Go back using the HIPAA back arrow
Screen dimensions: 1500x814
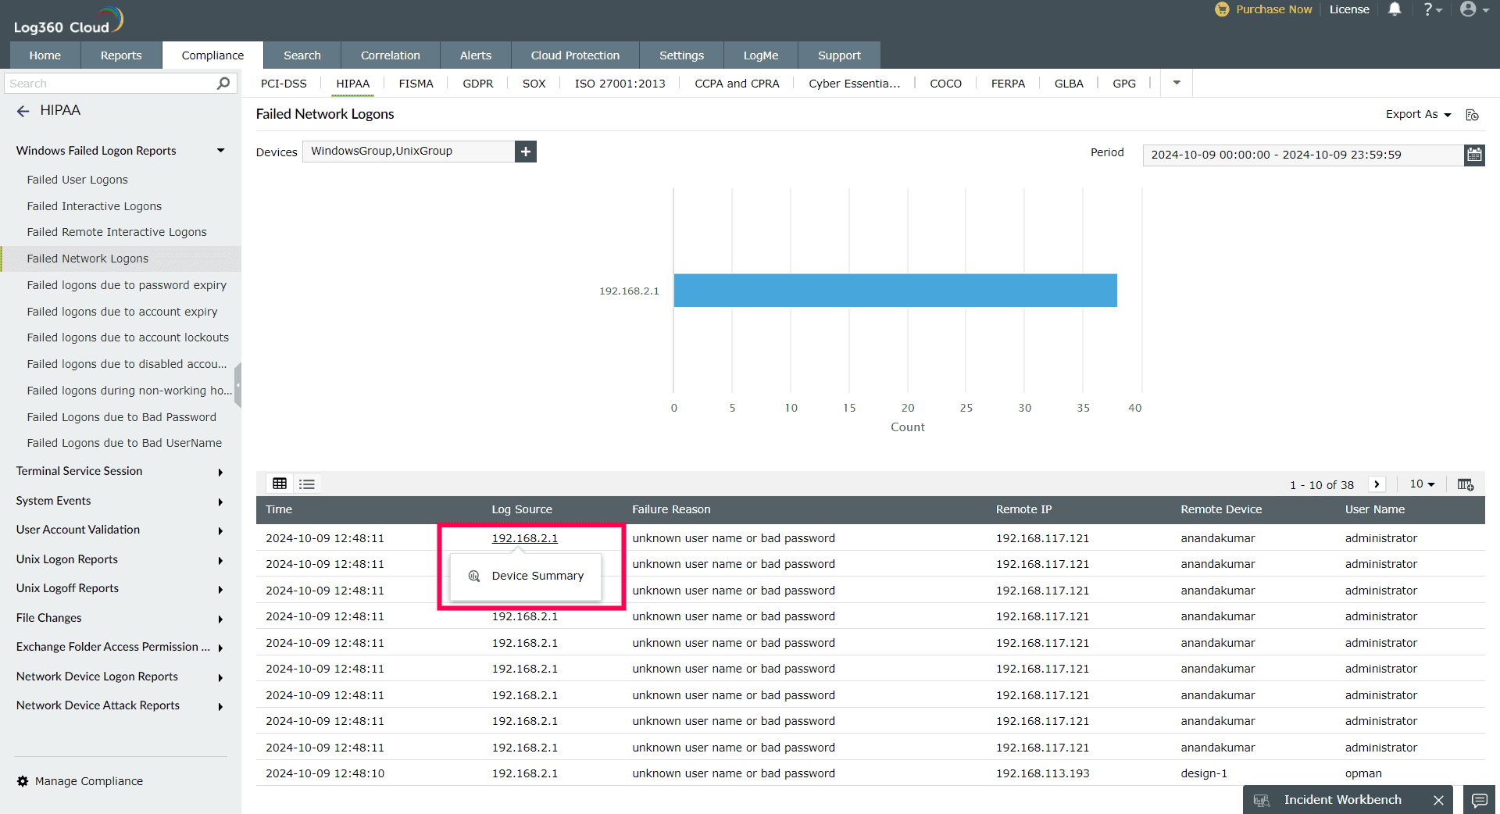click(23, 111)
